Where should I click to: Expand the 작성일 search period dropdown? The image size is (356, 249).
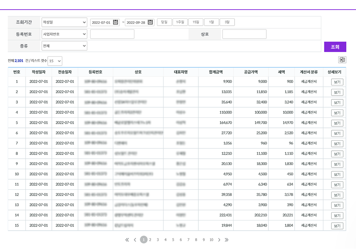(x=64, y=22)
